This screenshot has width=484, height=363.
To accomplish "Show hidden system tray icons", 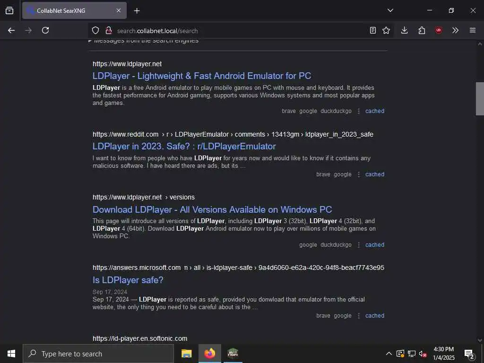I will [389, 354].
